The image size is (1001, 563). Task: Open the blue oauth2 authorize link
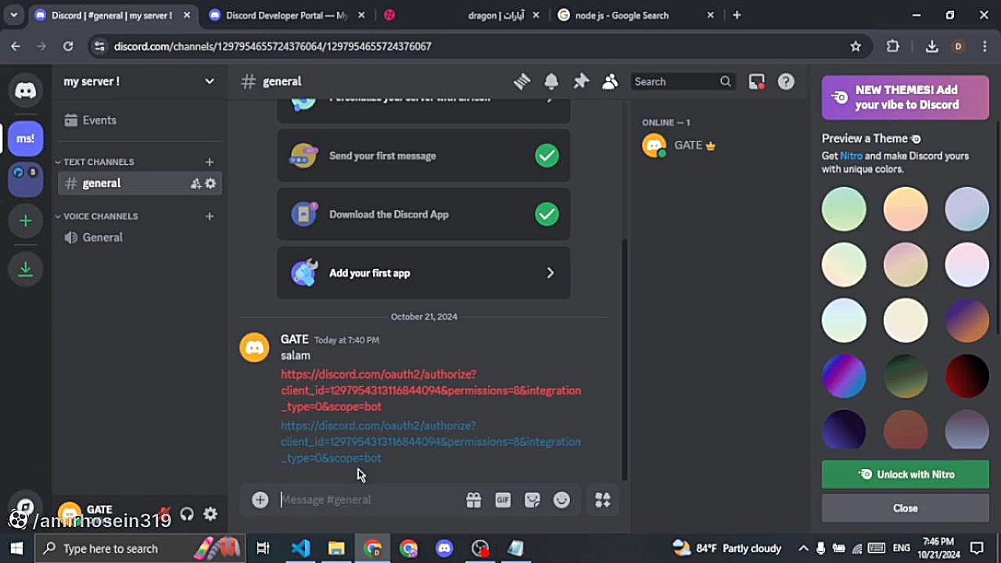431,442
